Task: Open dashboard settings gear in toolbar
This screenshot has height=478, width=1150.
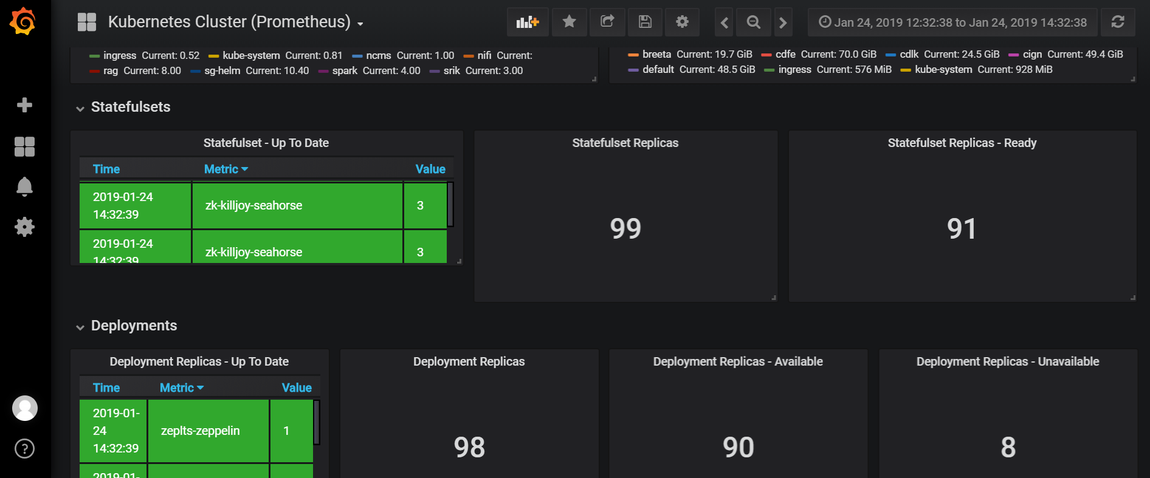Action: (682, 22)
